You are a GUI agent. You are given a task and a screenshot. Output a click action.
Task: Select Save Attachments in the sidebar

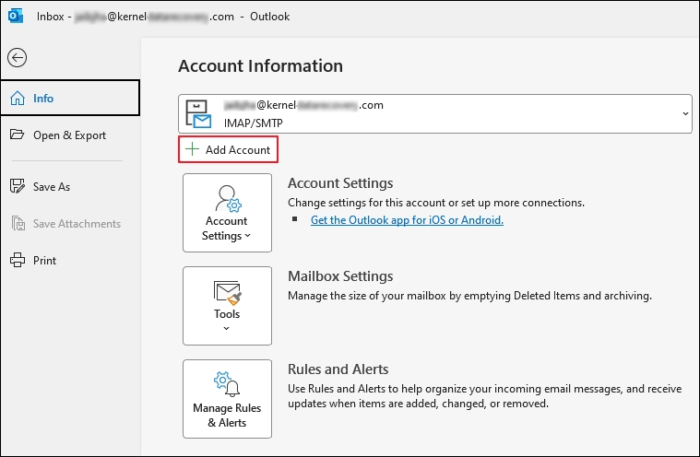(x=70, y=223)
